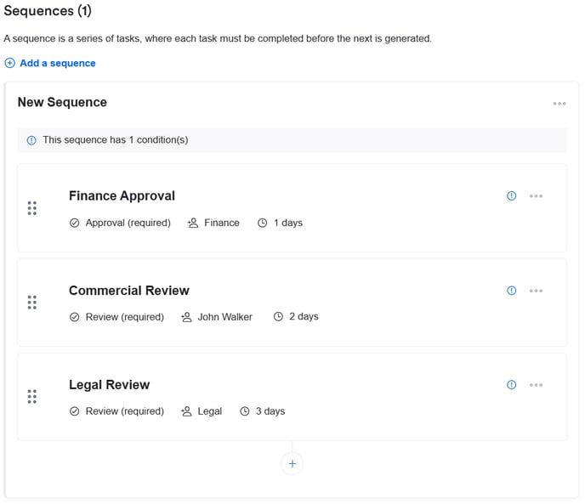Grab the Commercial Review drag handle
The image size is (585, 504).
pyautogui.click(x=32, y=303)
